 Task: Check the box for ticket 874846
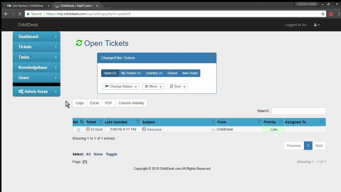79,130
